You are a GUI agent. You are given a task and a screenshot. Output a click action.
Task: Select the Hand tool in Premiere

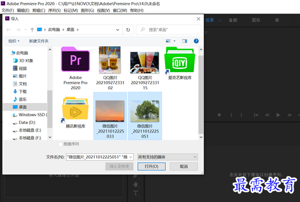point(135,185)
